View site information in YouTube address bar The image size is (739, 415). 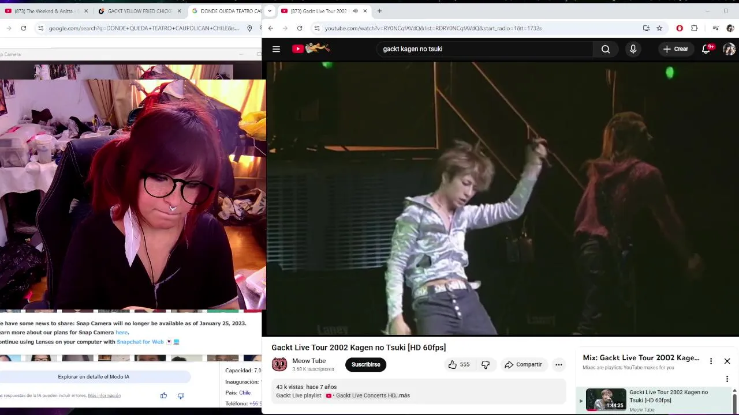(316, 28)
